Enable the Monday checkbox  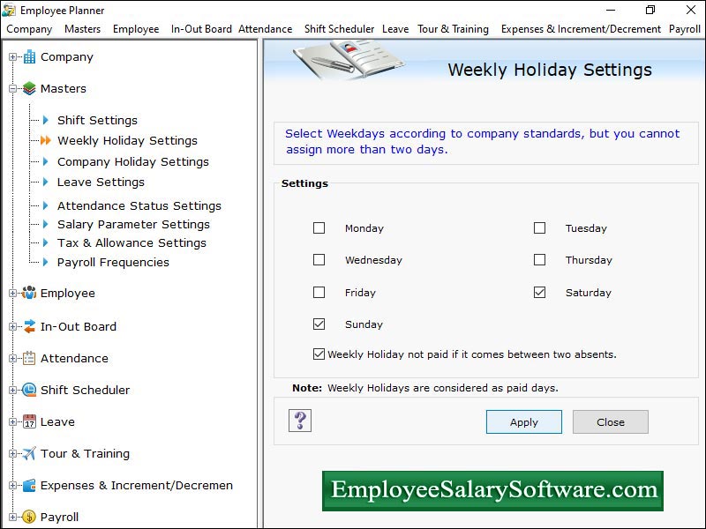(x=319, y=227)
